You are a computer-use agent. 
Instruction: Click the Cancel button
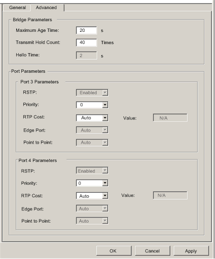pos(152,251)
